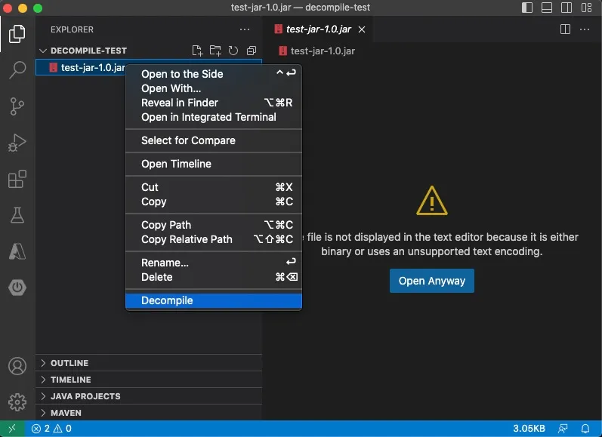
Task: Choose Copy Relative Path
Action: click(x=214, y=239)
